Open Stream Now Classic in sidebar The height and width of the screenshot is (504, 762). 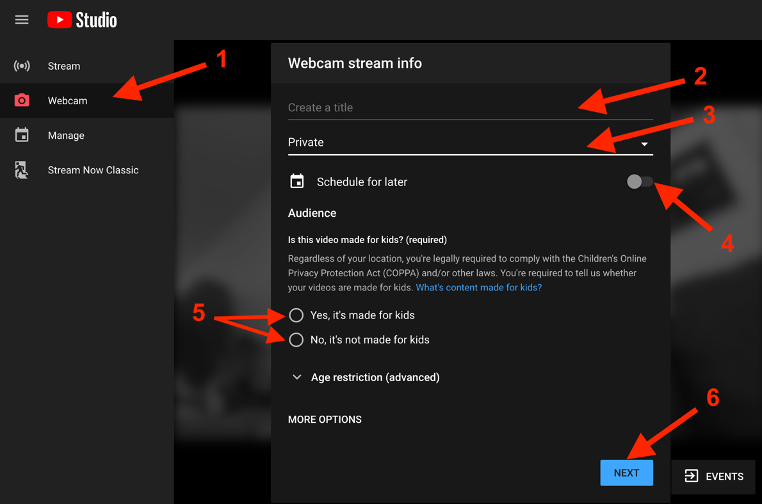coord(87,170)
